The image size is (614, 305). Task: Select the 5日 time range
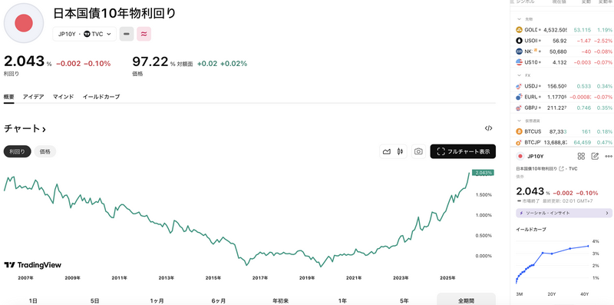(94, 300)
